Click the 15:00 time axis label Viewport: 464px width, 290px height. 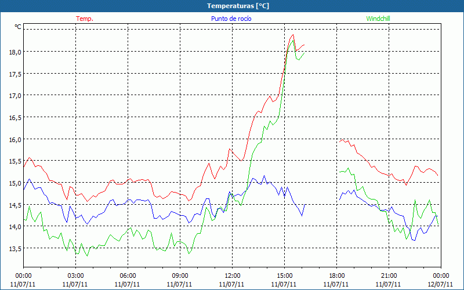[284, 275]
